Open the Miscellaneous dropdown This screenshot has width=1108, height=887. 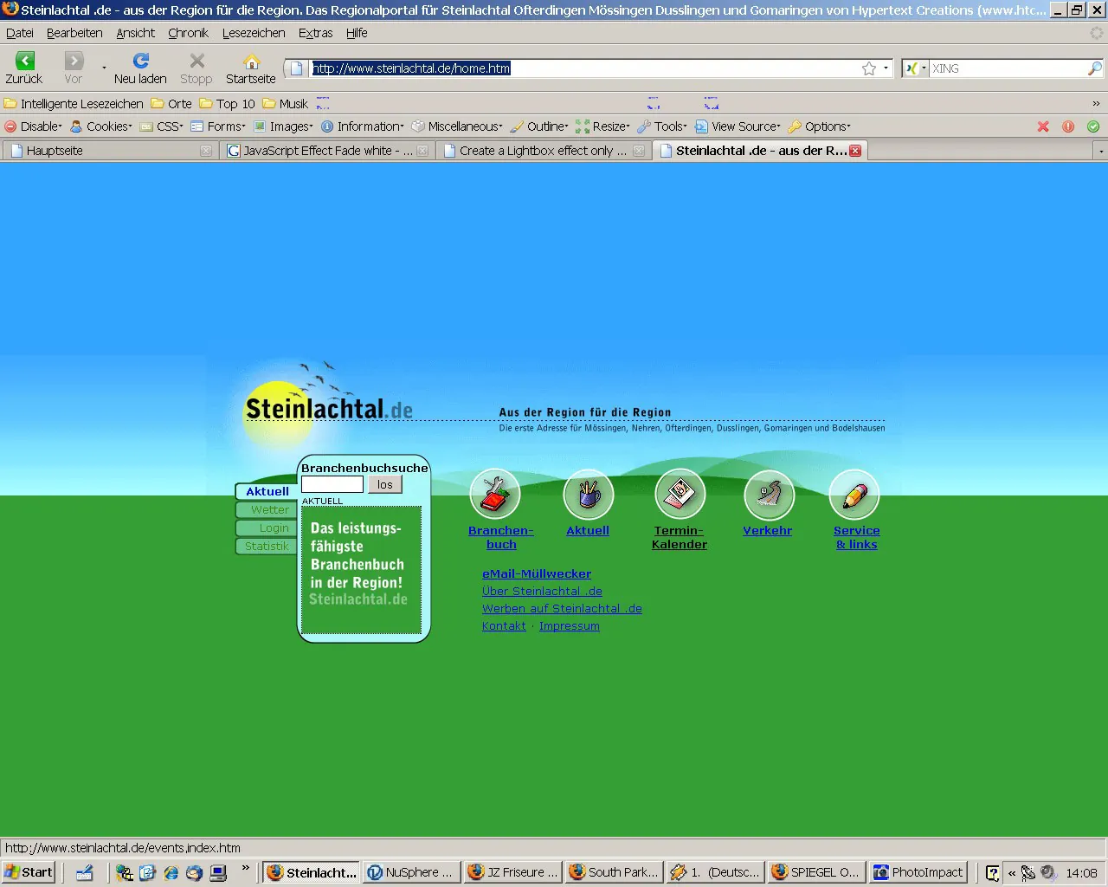pyautogui.click(x=457, y=126)
